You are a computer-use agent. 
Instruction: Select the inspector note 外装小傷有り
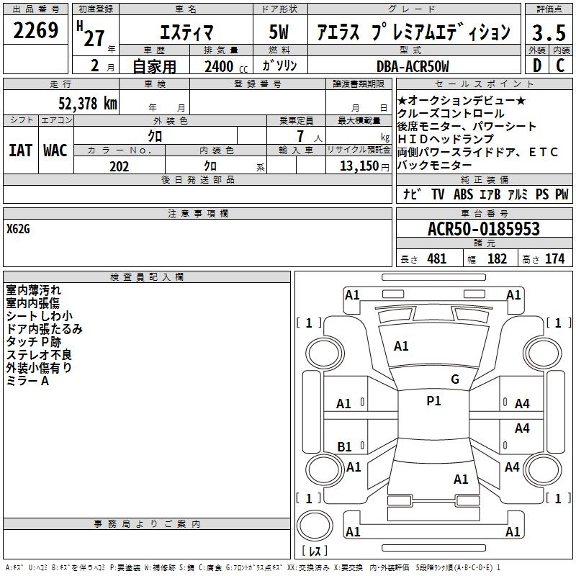click(x=39, y=367)
